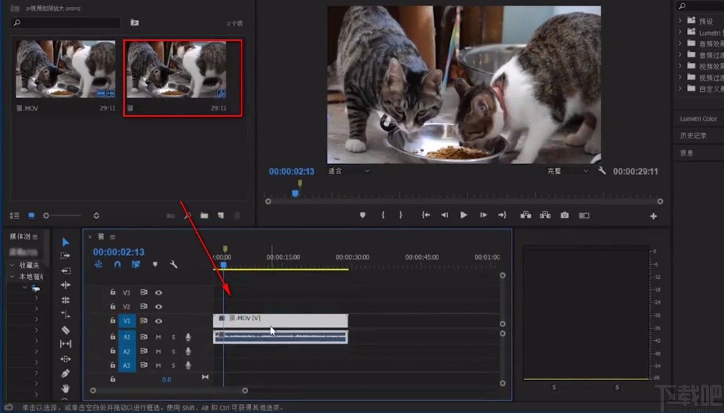Open the Lumetri Color panel tab
Viewport: 724px width, 413px height.
tap(698, 119)
